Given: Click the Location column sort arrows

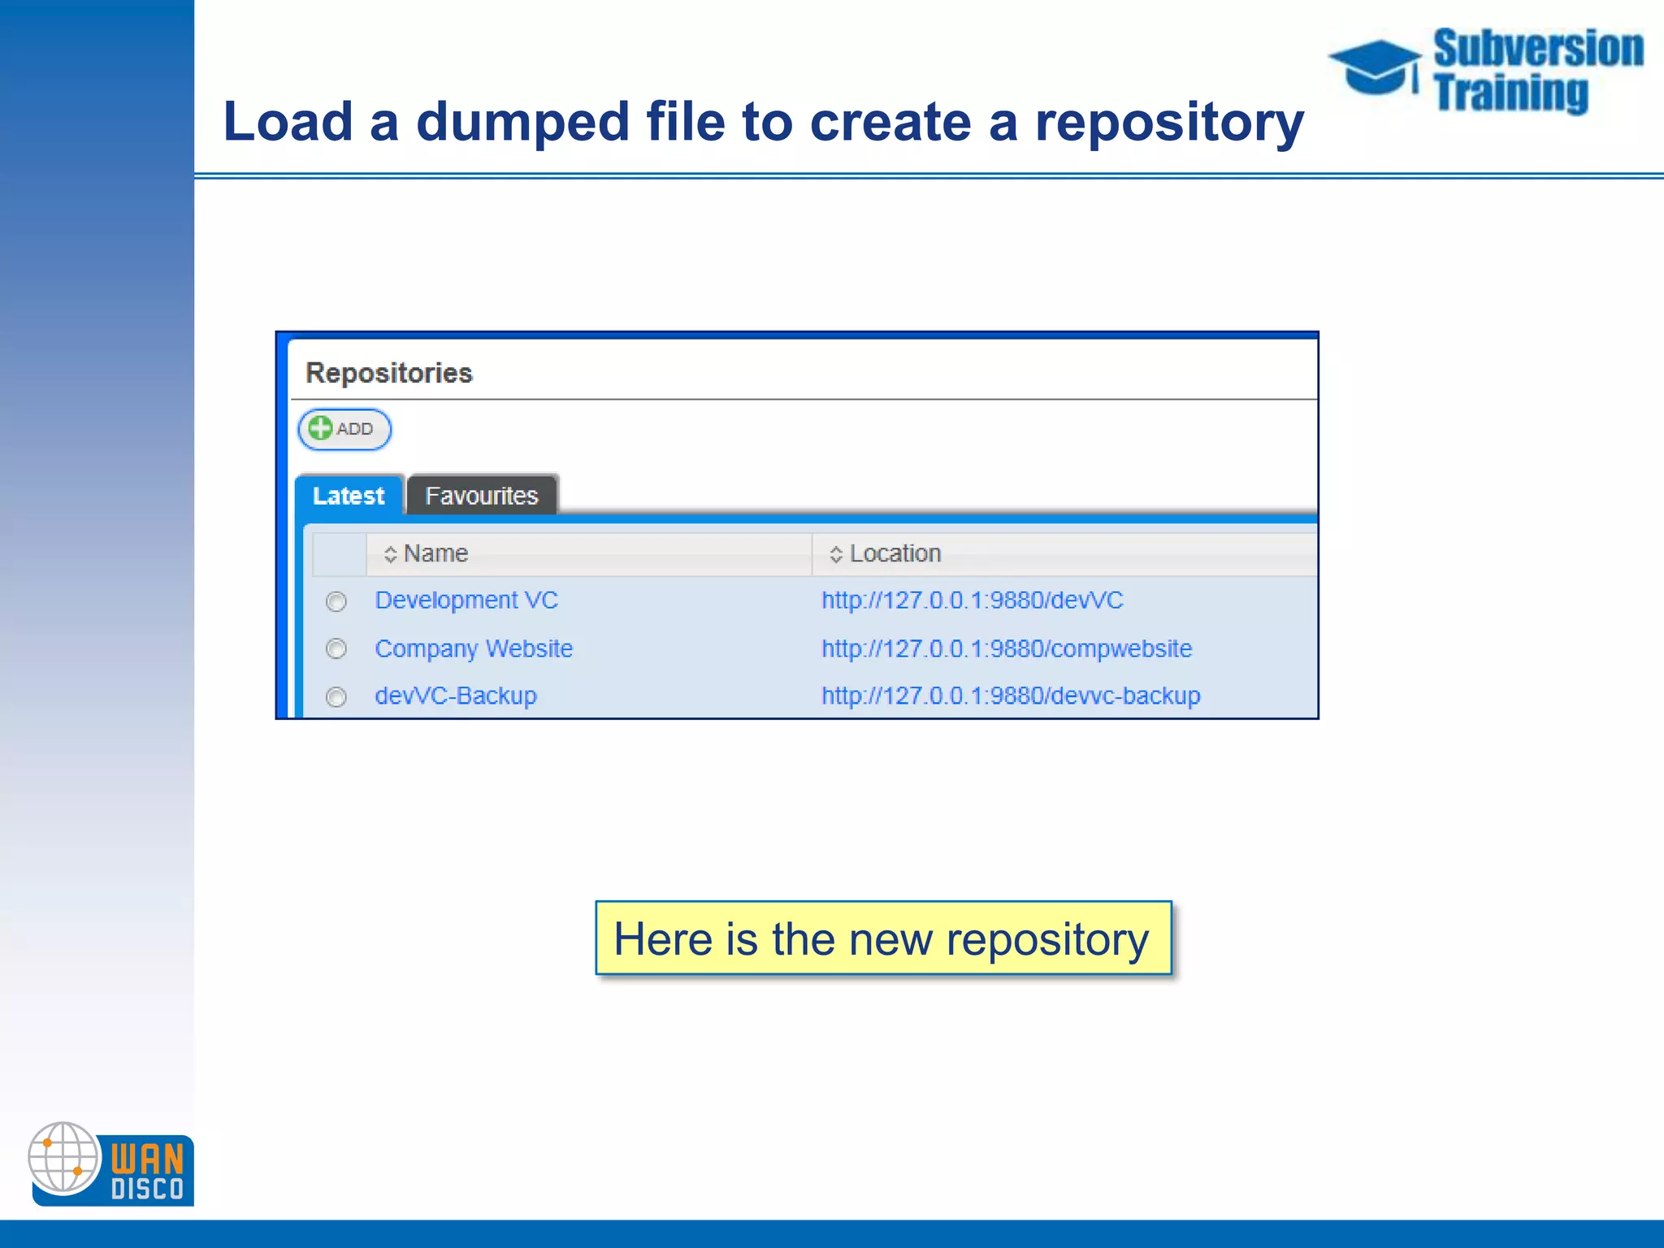Looking at the screenshot, I should pos(835,554).
